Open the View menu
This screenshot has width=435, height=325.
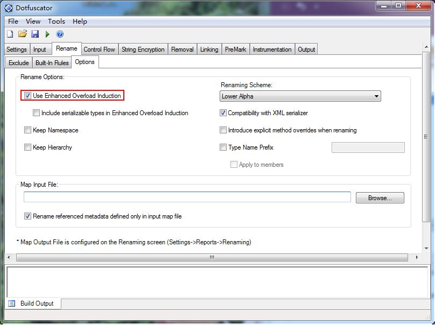(x=33, y=22)
